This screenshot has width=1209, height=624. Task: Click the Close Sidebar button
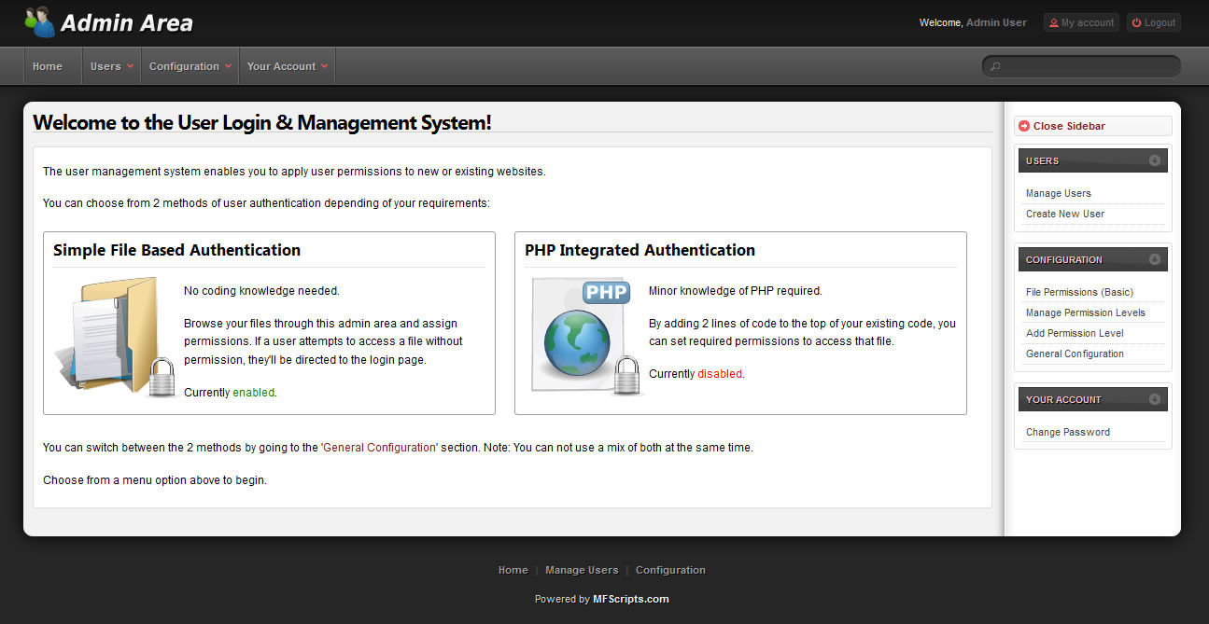point(1092,126)
